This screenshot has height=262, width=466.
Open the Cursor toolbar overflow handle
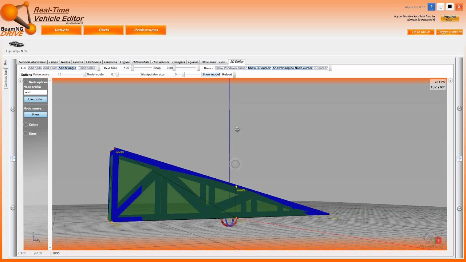[x=330, y=68]
